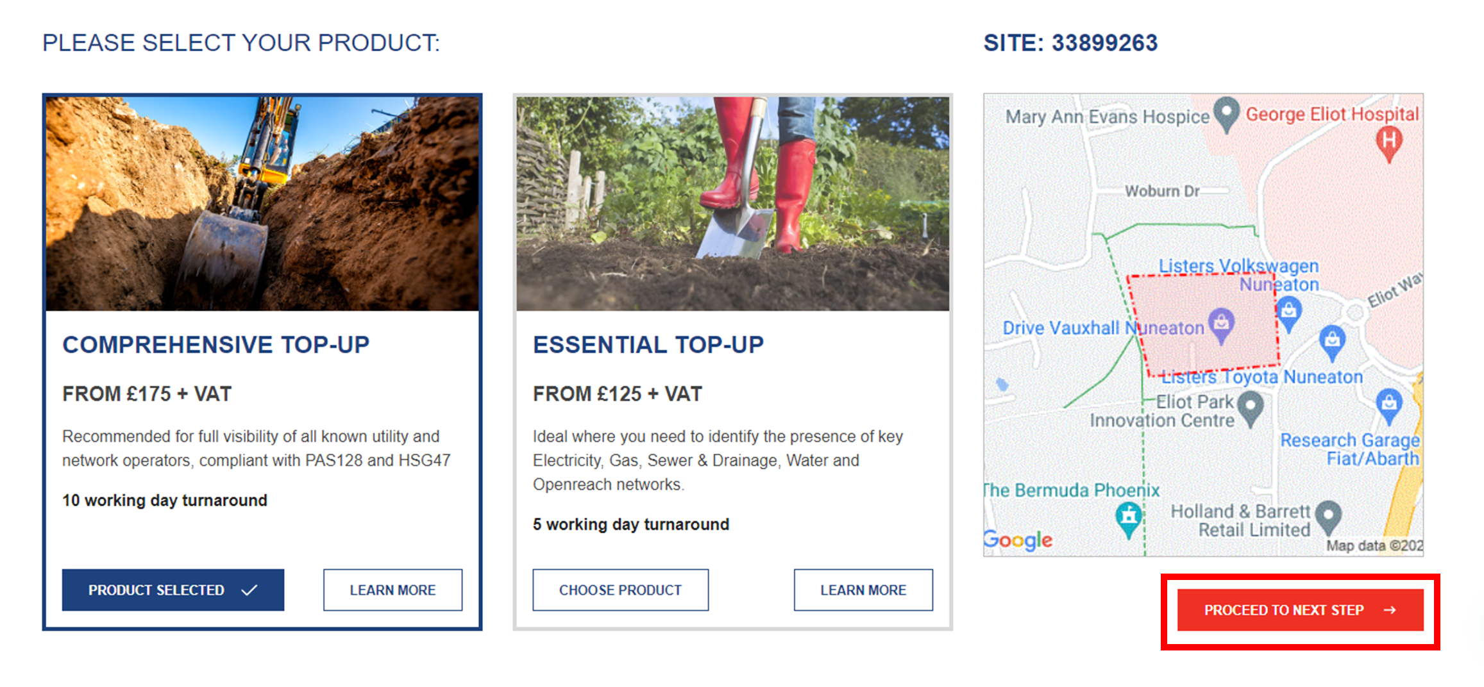Click the Essential Top-Up heading

coord(648,345)
